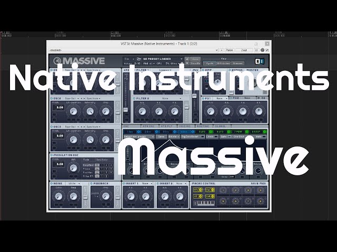Switch to the Browser view
Image resolution: width=337 pixels, height=252 pixels.
point(237,63)
